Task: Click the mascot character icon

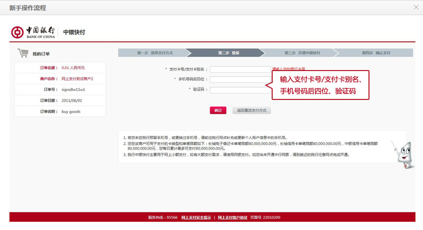Action: click(x=403, y=155)
